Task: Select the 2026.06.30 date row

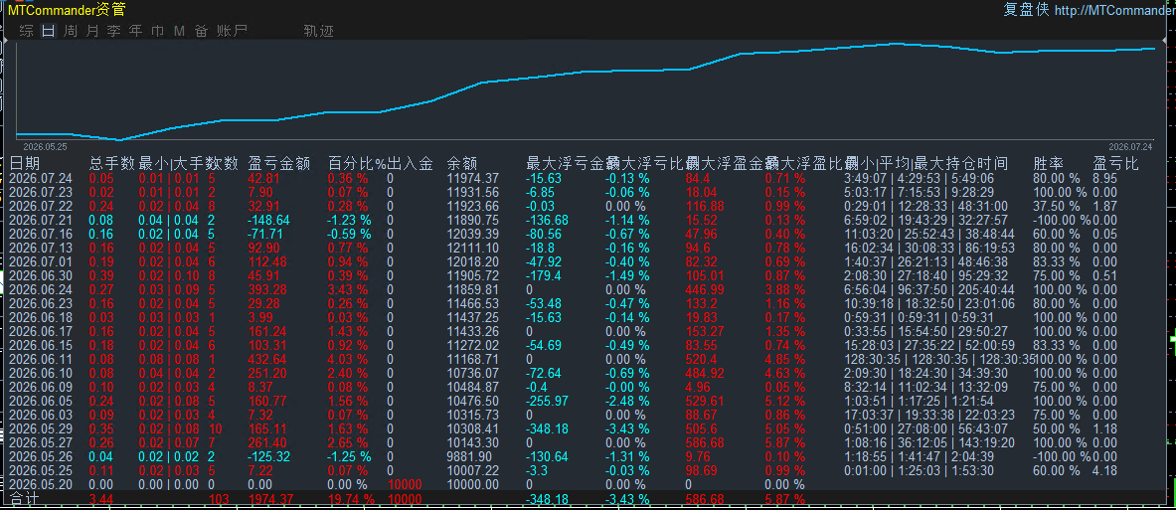Action: (41, 275)
